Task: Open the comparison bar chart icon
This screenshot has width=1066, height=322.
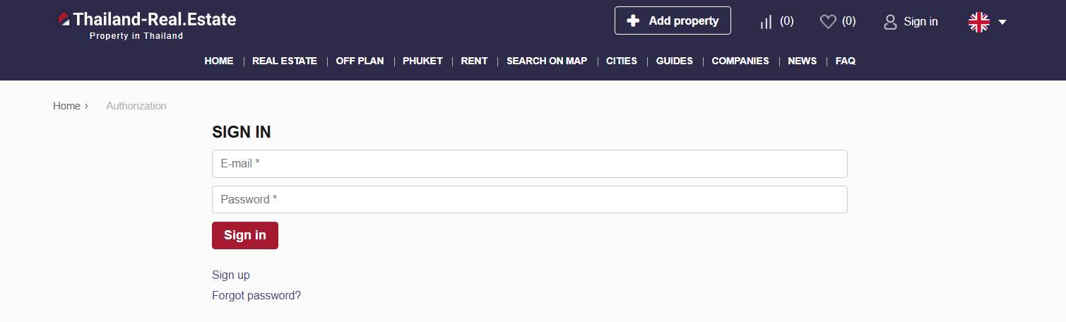Action: tap(766, 22)
